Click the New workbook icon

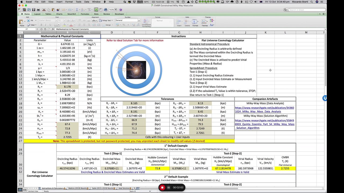click(20, 10)
